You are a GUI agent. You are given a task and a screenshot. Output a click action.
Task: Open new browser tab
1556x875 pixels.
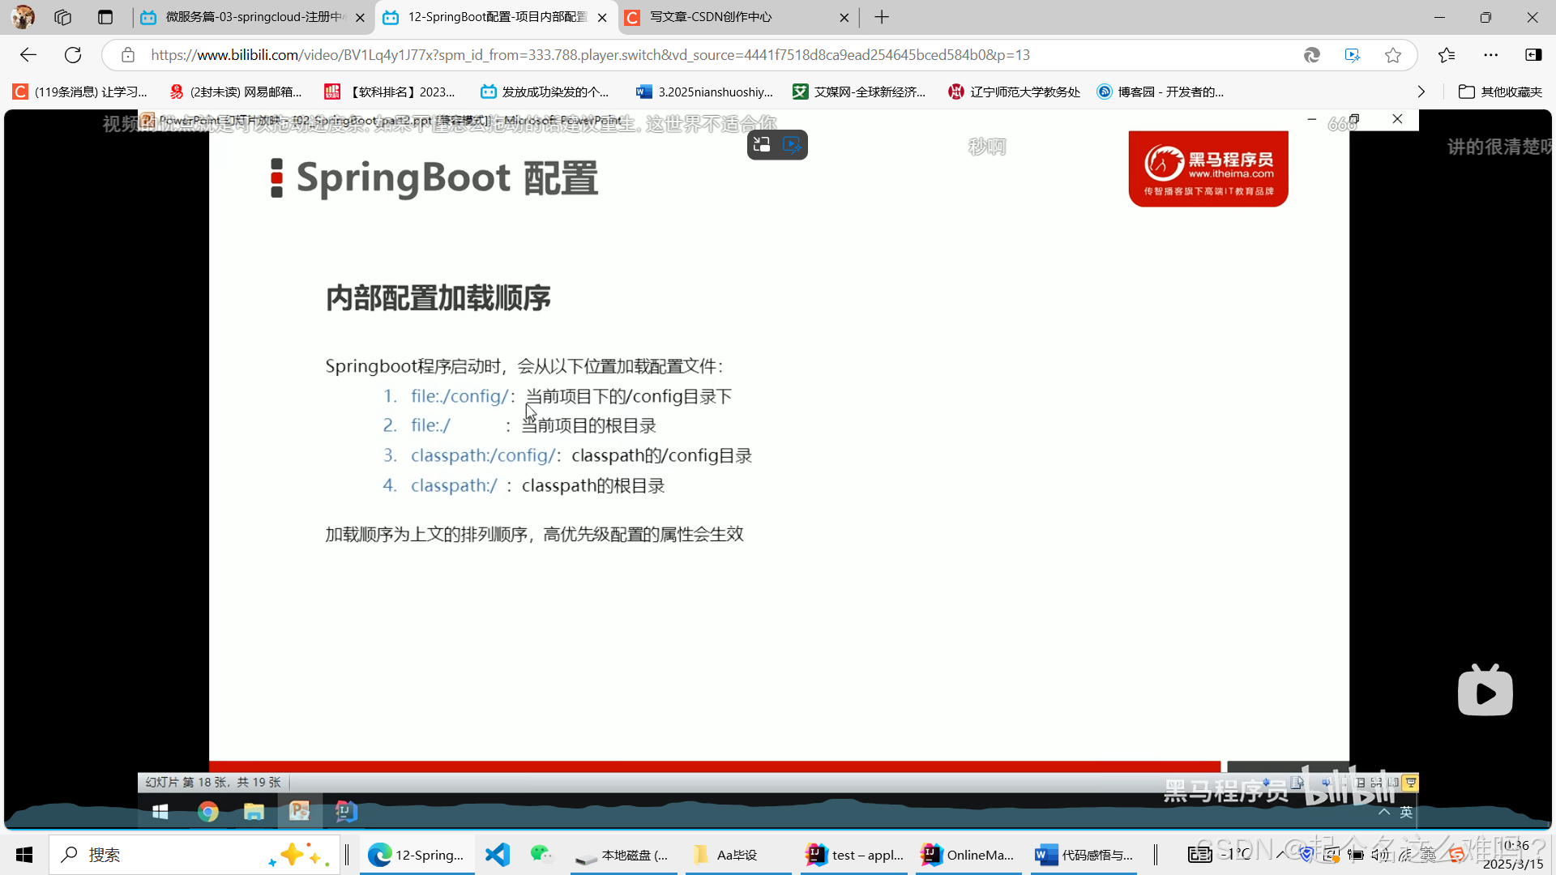(x=882, y=17)
